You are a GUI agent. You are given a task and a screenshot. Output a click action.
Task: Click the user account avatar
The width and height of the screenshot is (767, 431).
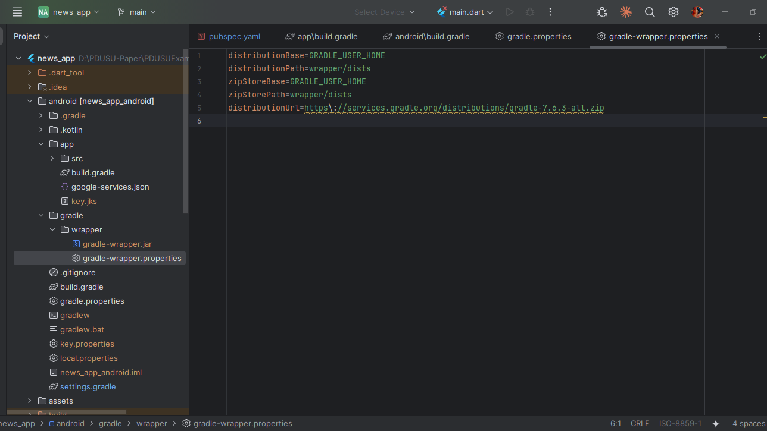[x=697, y=12]
